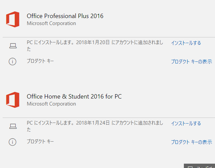Screen dimensions: 215x168
Task: Click the info icon for Home & Student product key
Action: click(x=12, y=142)
